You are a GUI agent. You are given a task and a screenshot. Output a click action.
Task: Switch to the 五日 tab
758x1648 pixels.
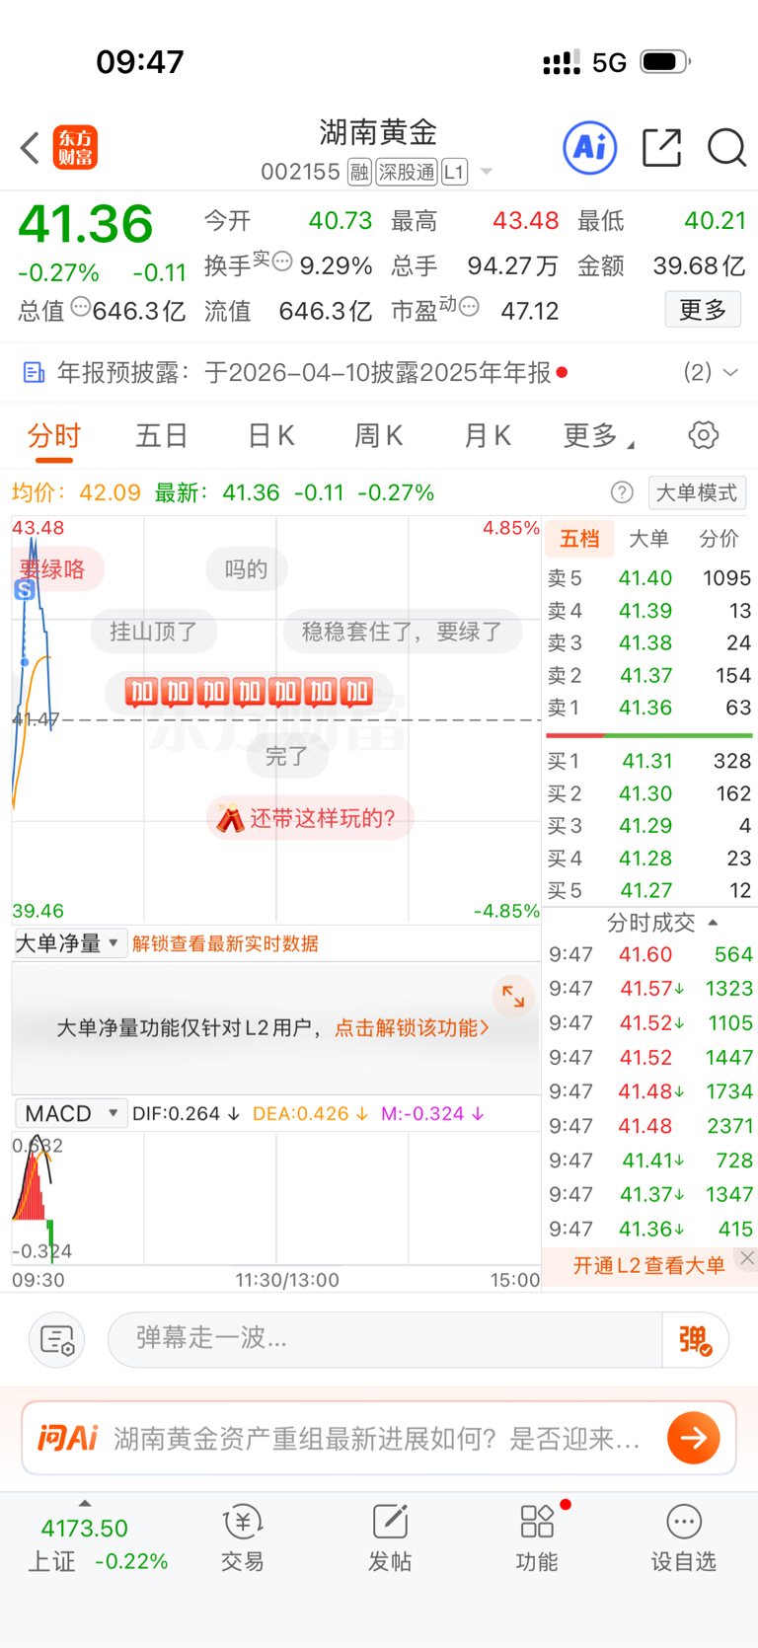coord(162,435)
